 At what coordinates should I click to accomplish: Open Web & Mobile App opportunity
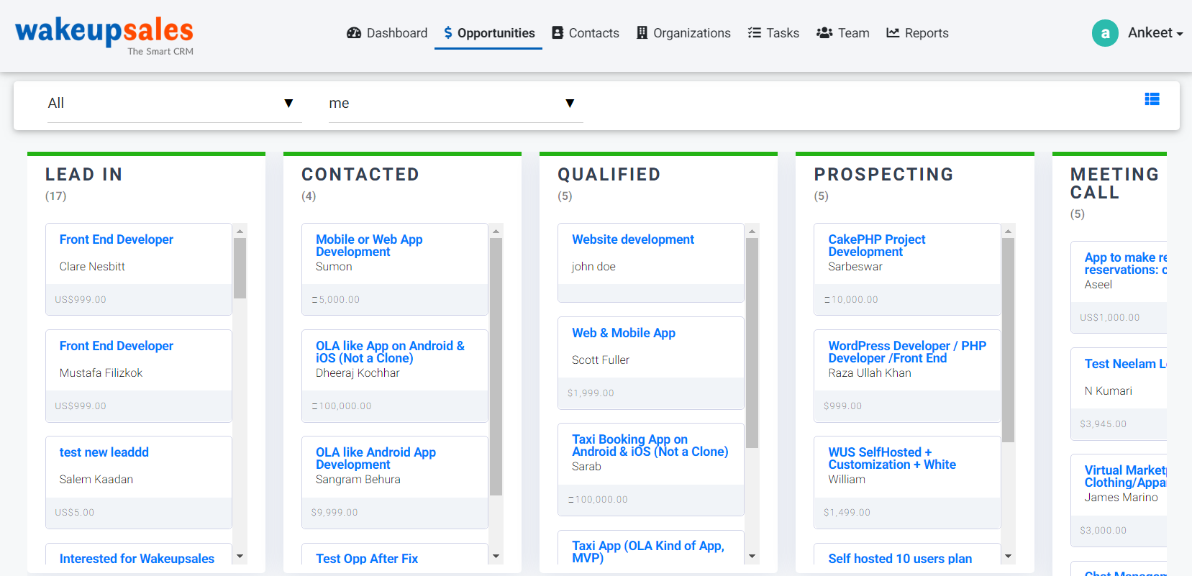624,333
